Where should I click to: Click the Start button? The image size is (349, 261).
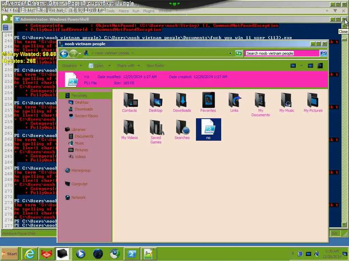click(x=9, y=254)
